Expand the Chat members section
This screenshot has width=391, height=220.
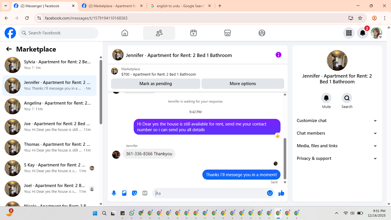(x=337, y=133)
